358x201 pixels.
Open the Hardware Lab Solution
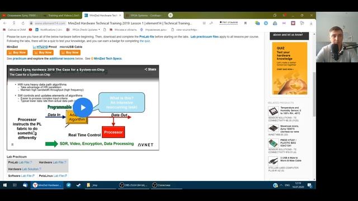31,169
